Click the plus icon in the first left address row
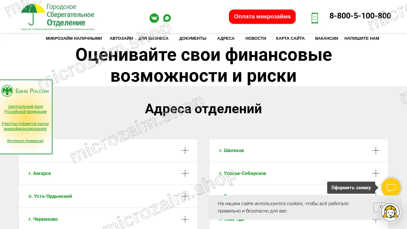 (x=185, y=150)
